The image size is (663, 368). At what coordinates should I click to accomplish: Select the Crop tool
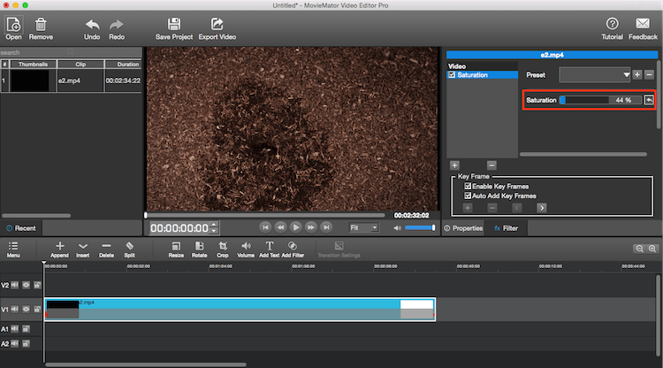click(x=223, y=249)
